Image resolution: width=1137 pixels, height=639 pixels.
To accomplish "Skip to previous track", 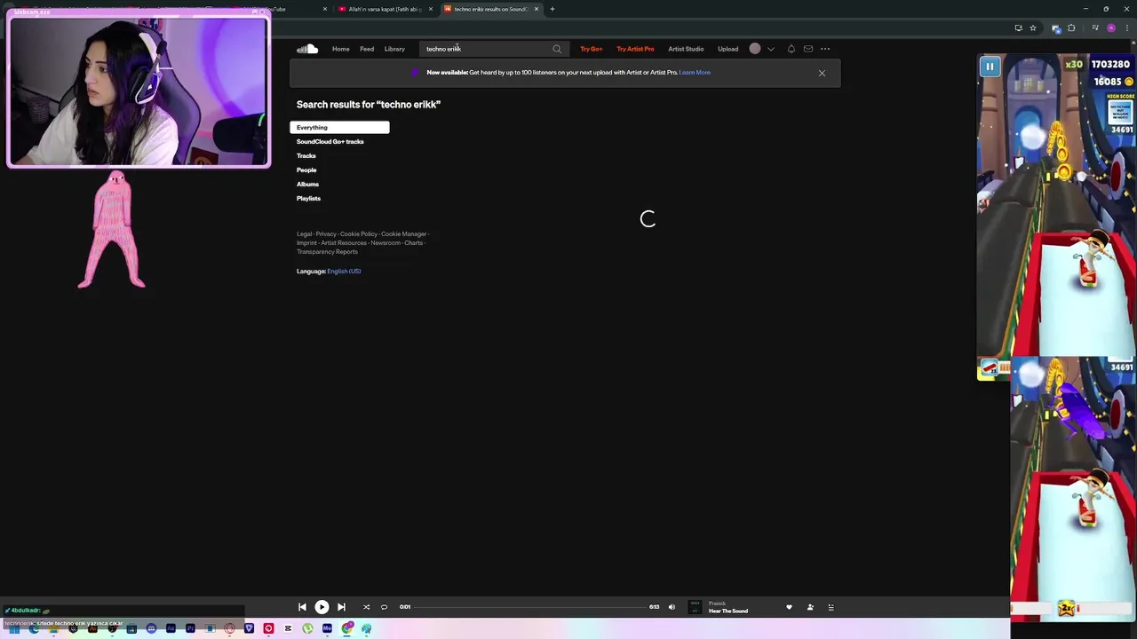I will (302, 607).
